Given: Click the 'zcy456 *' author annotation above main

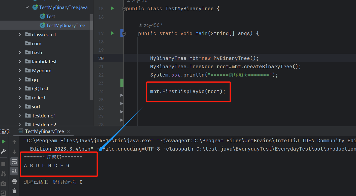Looking at the screenshot, I should point(151,25).
